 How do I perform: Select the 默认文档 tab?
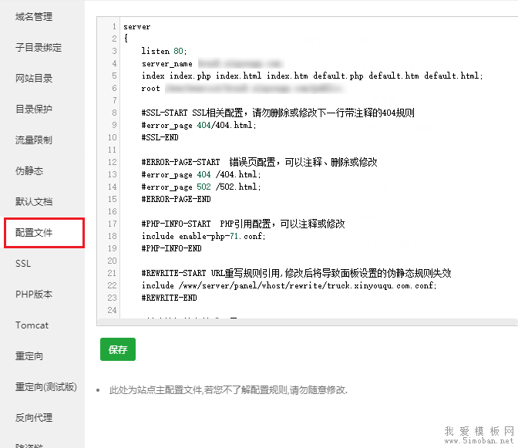(x=34, y=202)
